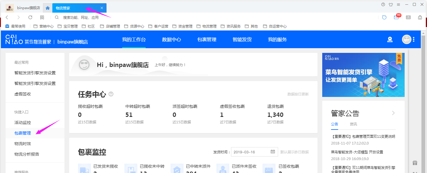Open the 社区 bookmark folder
The image size is (427, 173).
[88, 26]
